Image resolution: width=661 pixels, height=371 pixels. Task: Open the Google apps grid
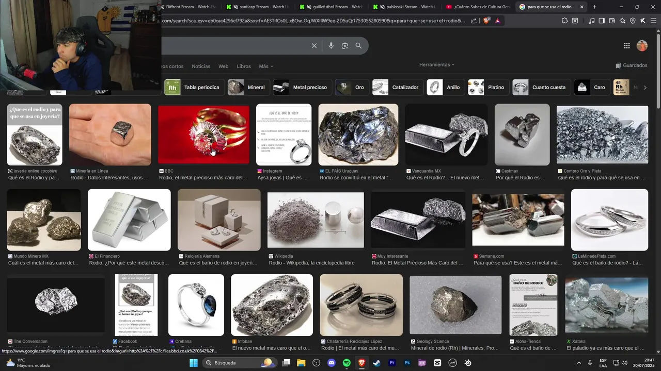(627, 46)
